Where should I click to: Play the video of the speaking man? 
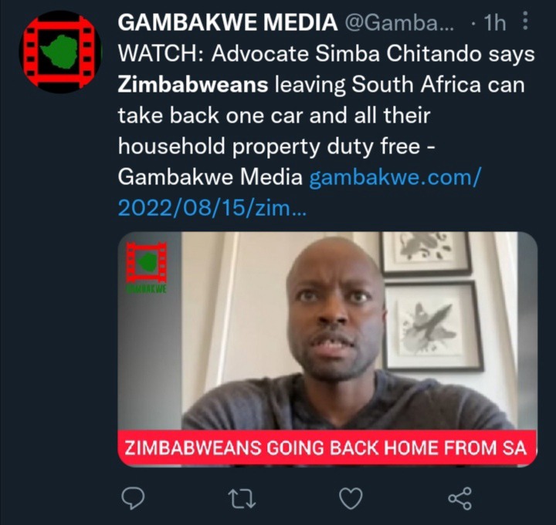tap(327, 349)
